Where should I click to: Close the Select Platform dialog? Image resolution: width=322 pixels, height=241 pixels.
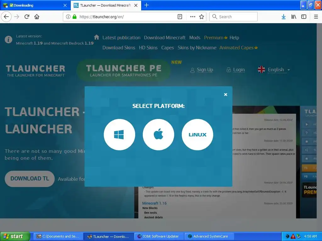[x=225, y=94]
